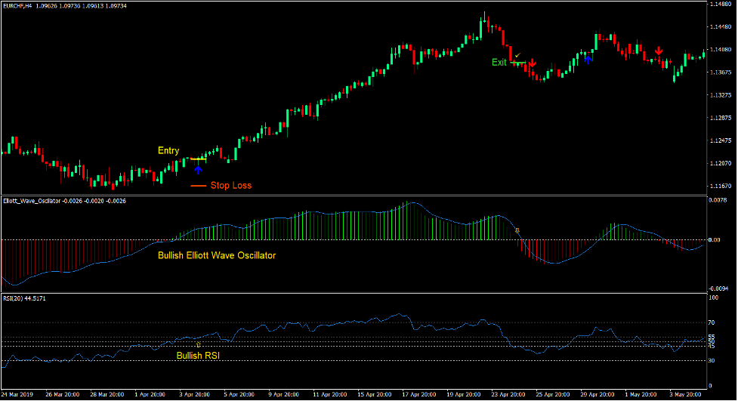Select the red Stop Loss line segment

(x=198, y=186)
